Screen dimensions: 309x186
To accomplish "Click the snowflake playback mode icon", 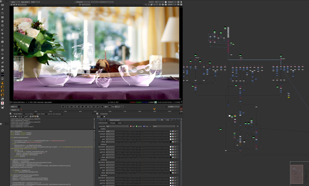I will pyautogui.click(x=63, y=107).
